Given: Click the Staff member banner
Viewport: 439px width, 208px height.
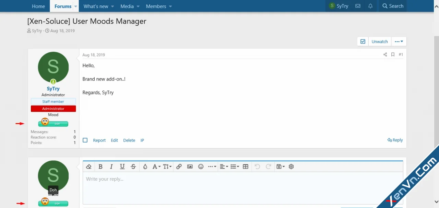Looking at the screenshot, I should (53, 101).
